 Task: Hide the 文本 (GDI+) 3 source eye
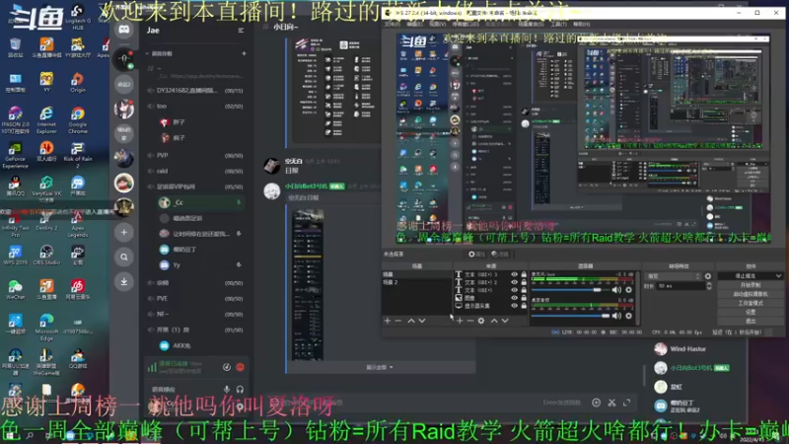pos(514,275)
